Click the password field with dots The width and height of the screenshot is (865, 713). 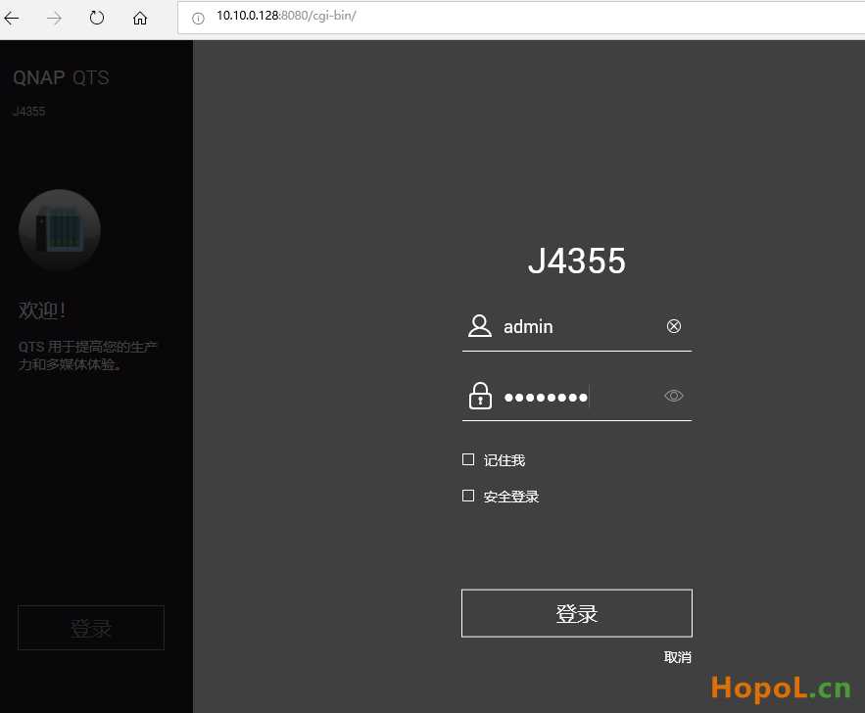(576, 397)
